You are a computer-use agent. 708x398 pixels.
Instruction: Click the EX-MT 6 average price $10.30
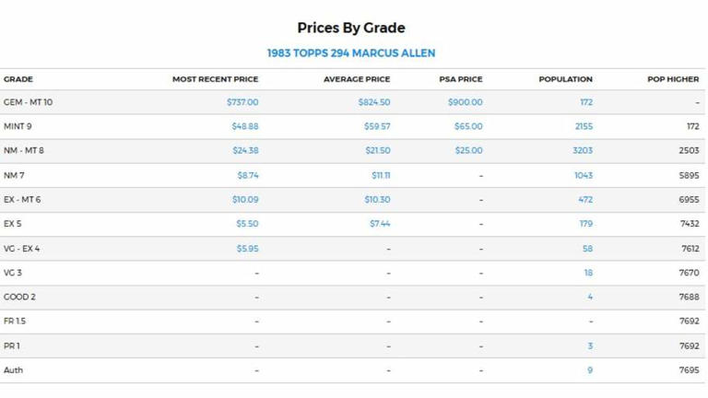[377, 199]
